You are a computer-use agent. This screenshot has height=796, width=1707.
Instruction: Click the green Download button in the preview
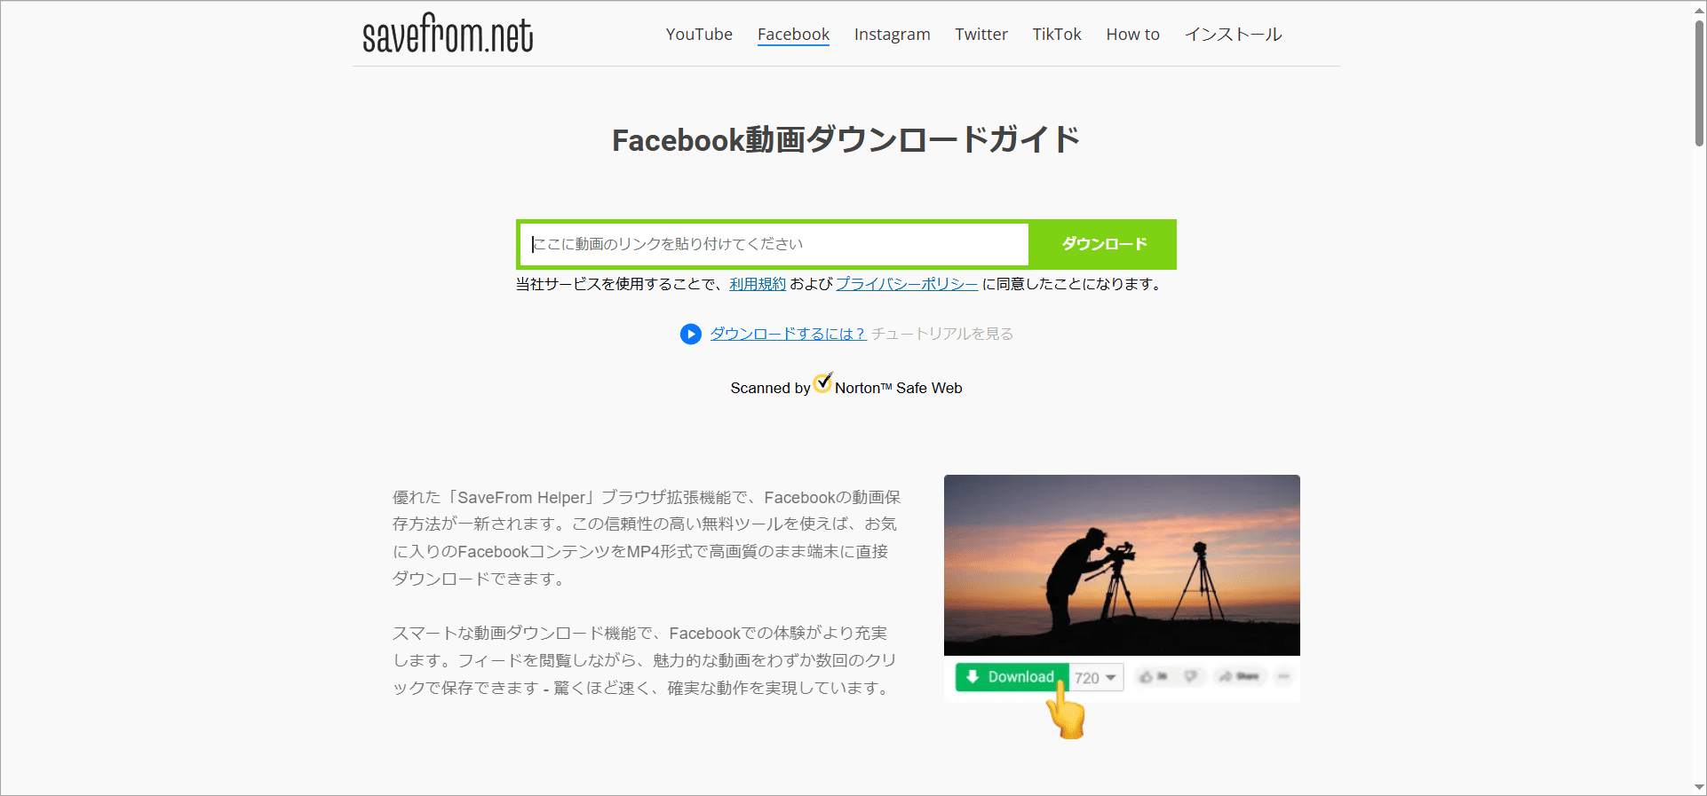click(x=1012, y=677)
